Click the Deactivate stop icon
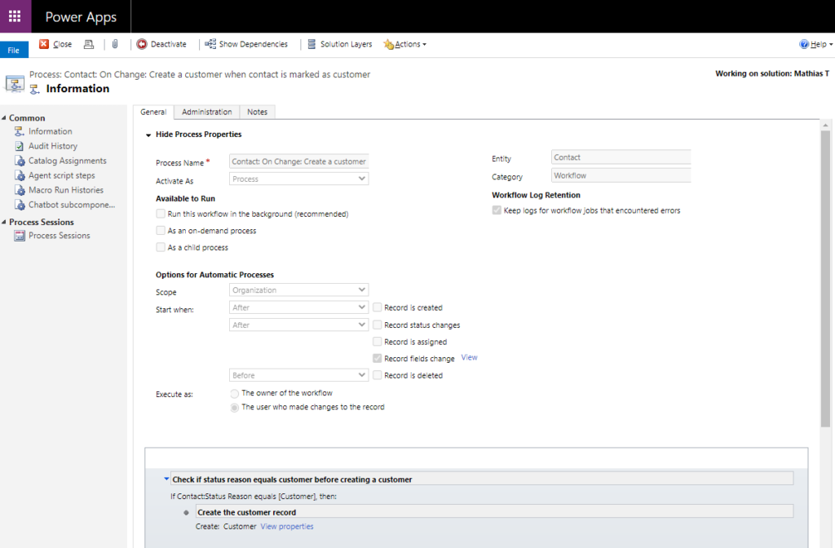The height and width of the screenshot is (548, 835). point(142,44)
